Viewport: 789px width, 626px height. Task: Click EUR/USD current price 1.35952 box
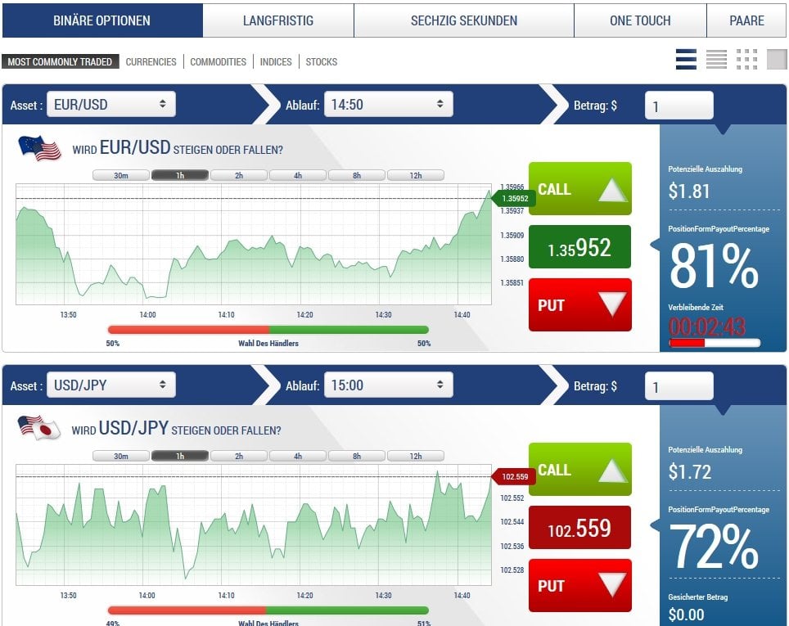579,247
